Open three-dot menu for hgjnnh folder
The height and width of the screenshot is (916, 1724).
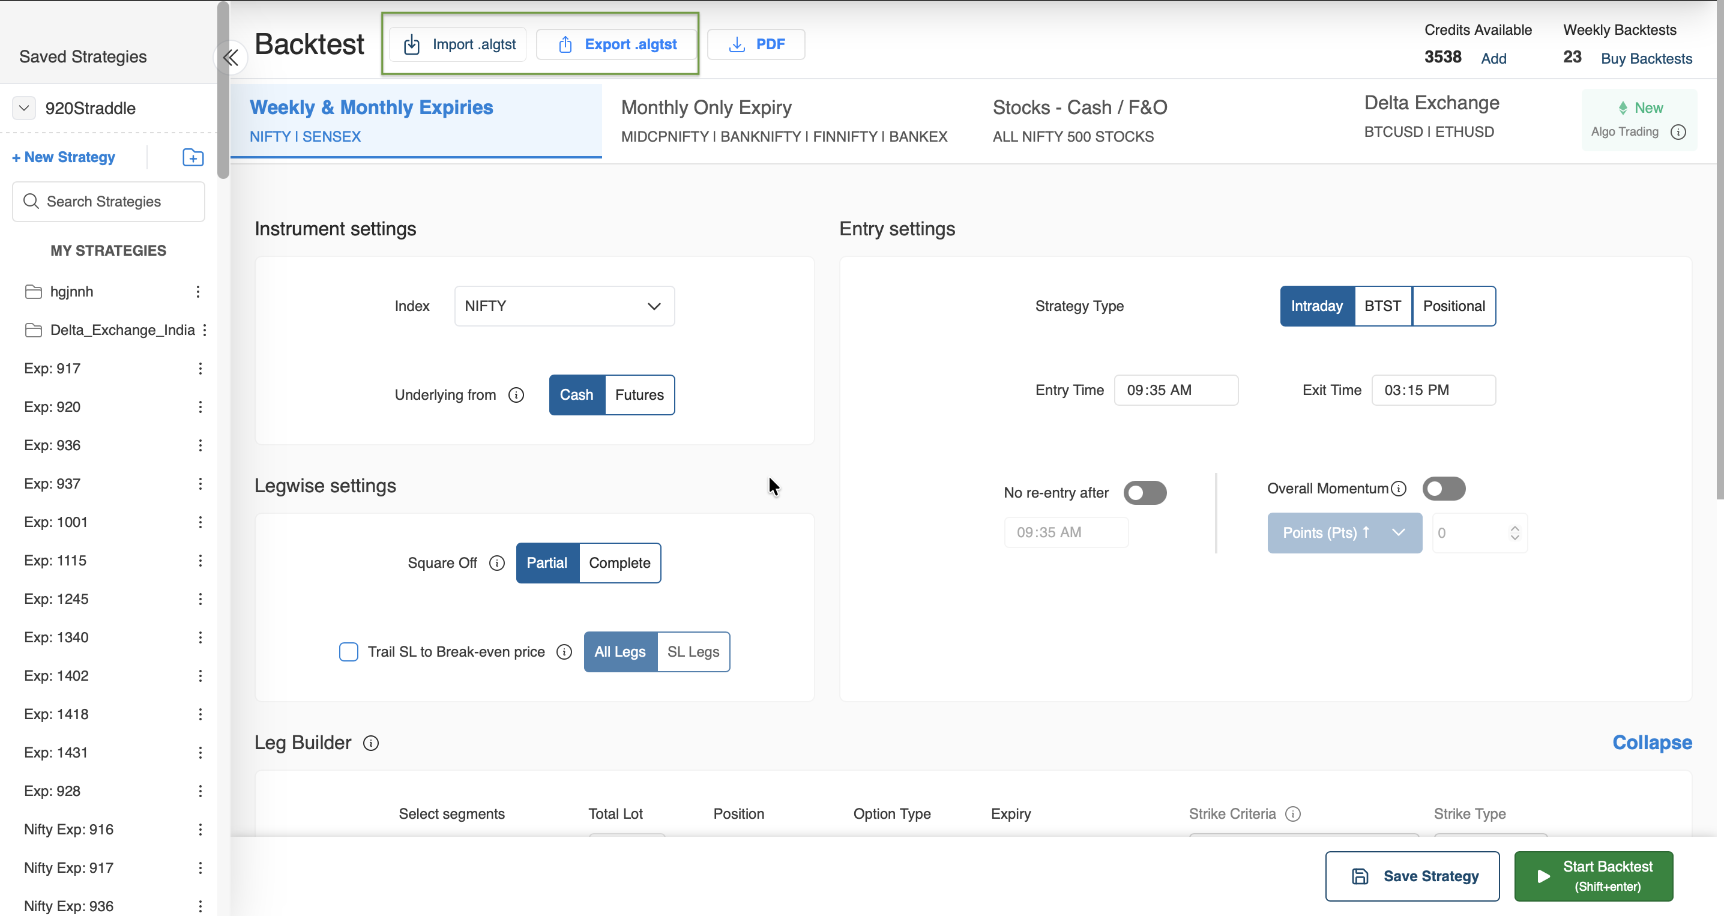(197, 292)
